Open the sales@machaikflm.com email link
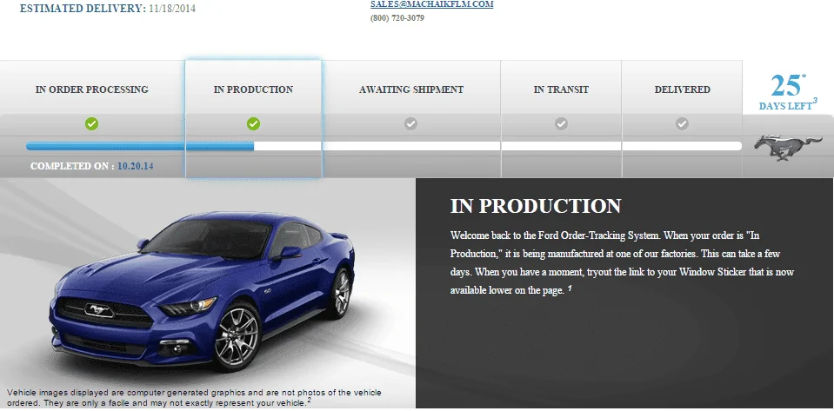 point(432,4)
